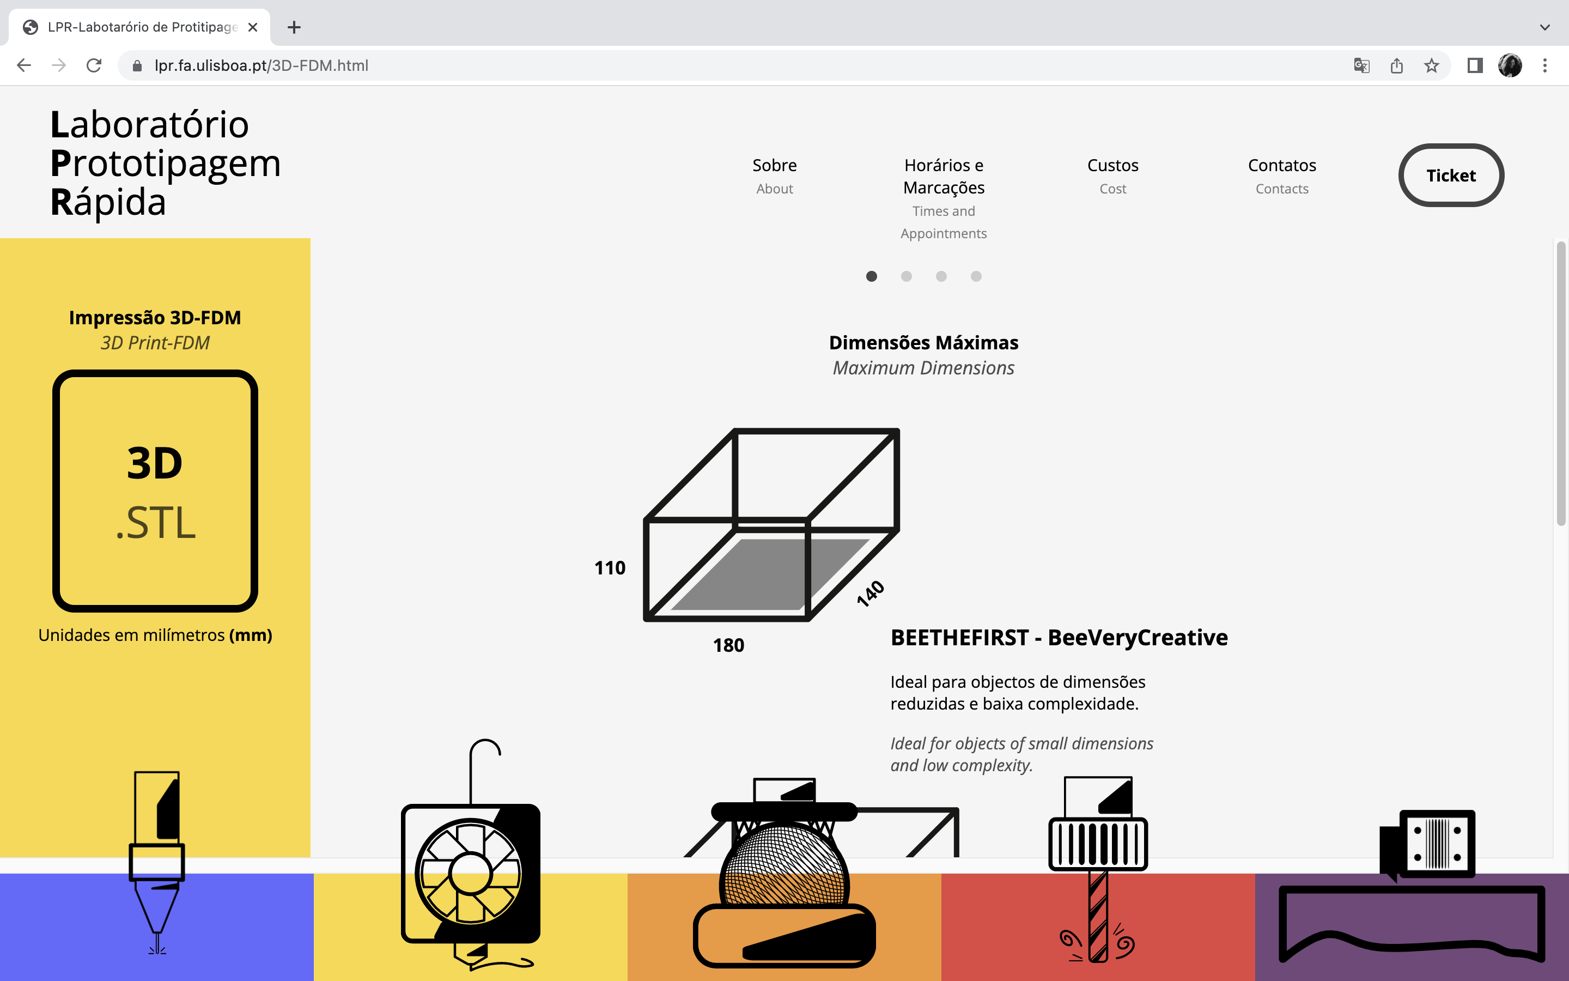Image resolution: width=1569 pixels, height=981 pixels.
Task: Click the 180 width dimension label
Action: (729, 645)
